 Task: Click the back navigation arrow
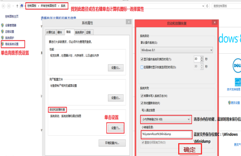[x=4, y=6]
